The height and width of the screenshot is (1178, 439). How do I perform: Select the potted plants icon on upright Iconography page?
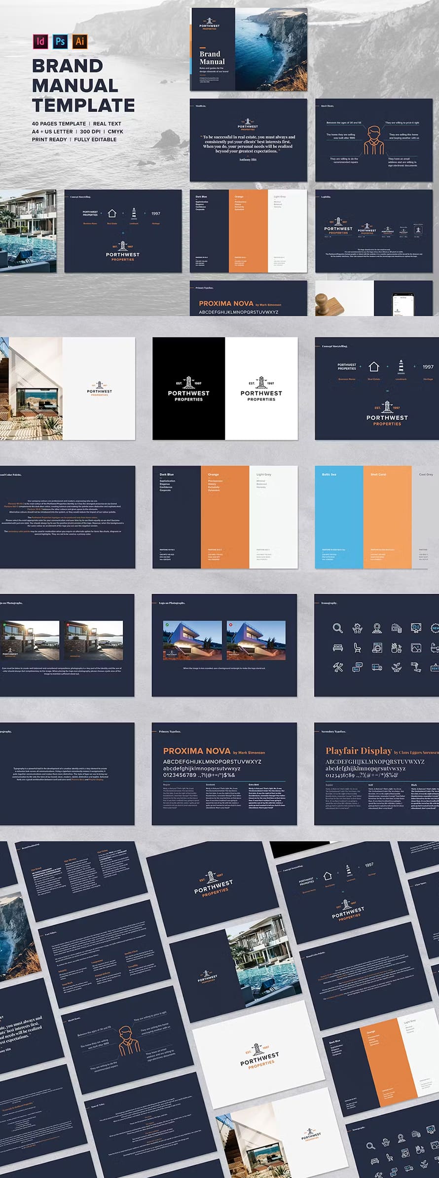[396, 647]
